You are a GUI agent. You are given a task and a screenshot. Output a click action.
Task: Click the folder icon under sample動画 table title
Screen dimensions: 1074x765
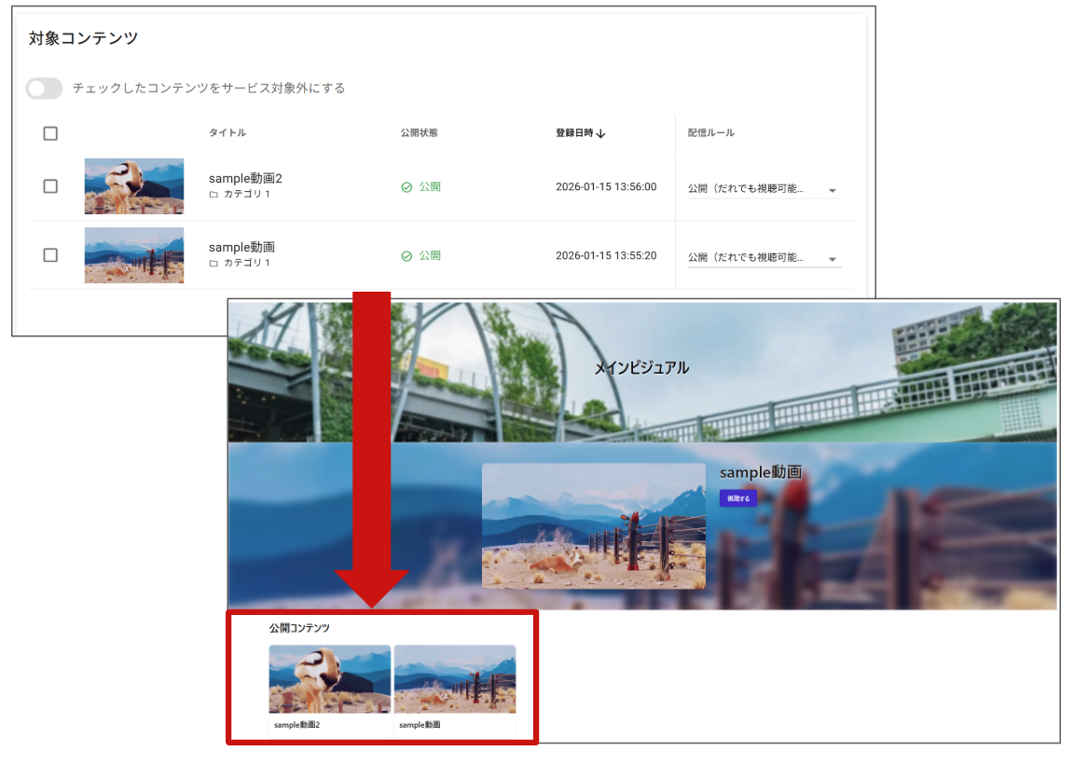click(x=213, y=264)
